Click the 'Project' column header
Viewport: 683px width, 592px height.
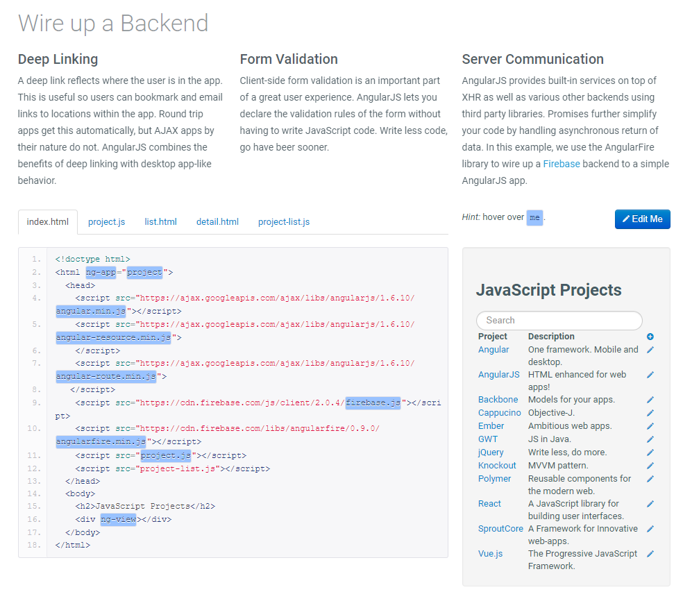pos(493,337)
